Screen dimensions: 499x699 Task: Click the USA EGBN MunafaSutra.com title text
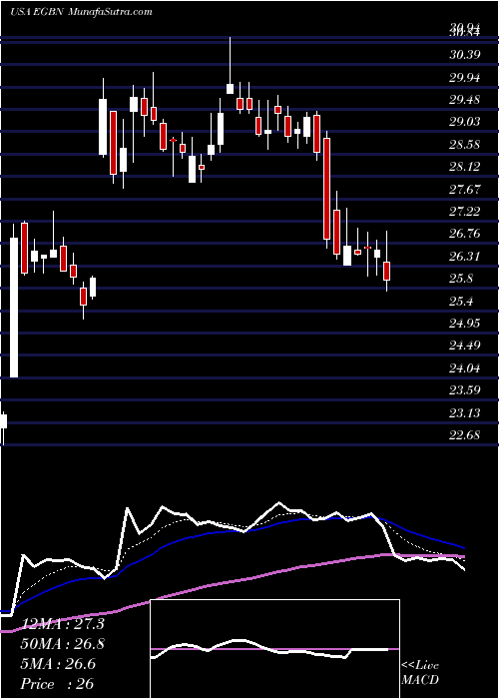click(81, 12)
